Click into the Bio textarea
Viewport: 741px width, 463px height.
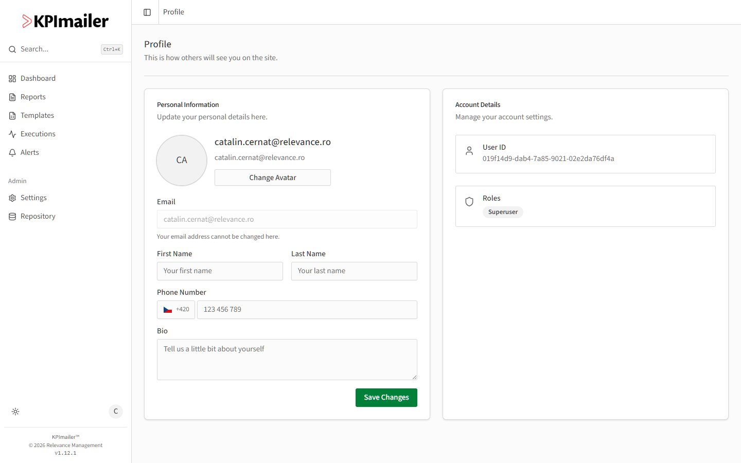click(x=287, y=360)
